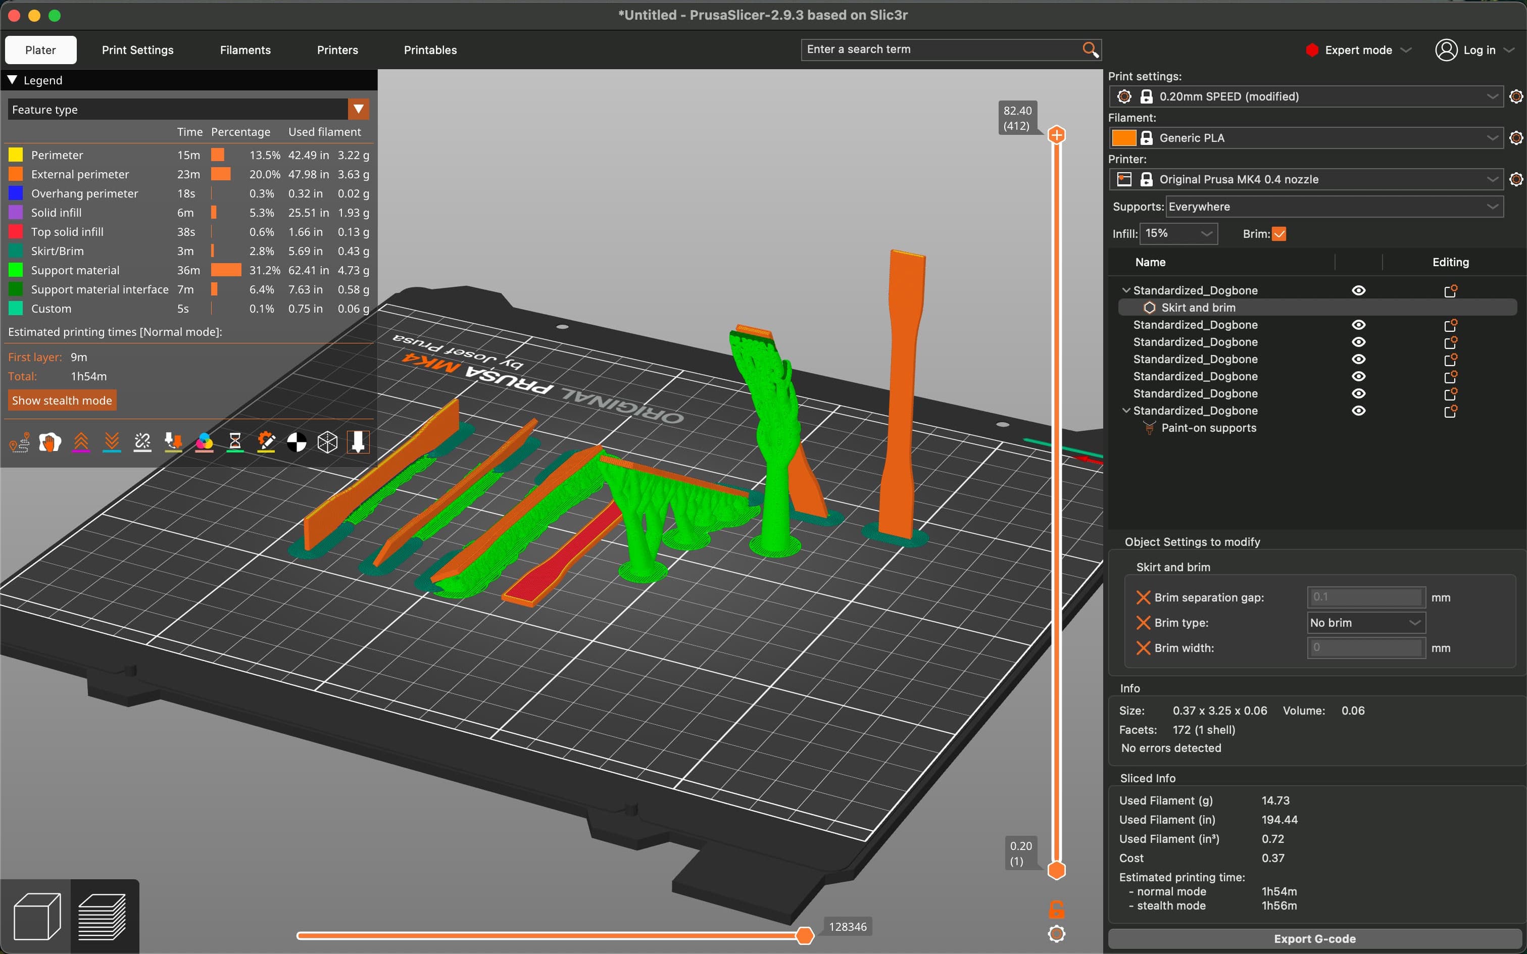The image size is (1527, 954).
Task: Collapse the Legend panel triangle
Action: 12,80
